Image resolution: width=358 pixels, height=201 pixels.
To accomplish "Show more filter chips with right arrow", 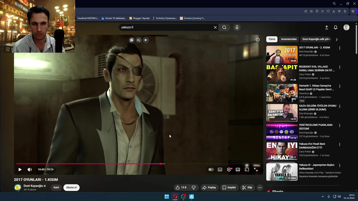I will (x=337, y=40).
